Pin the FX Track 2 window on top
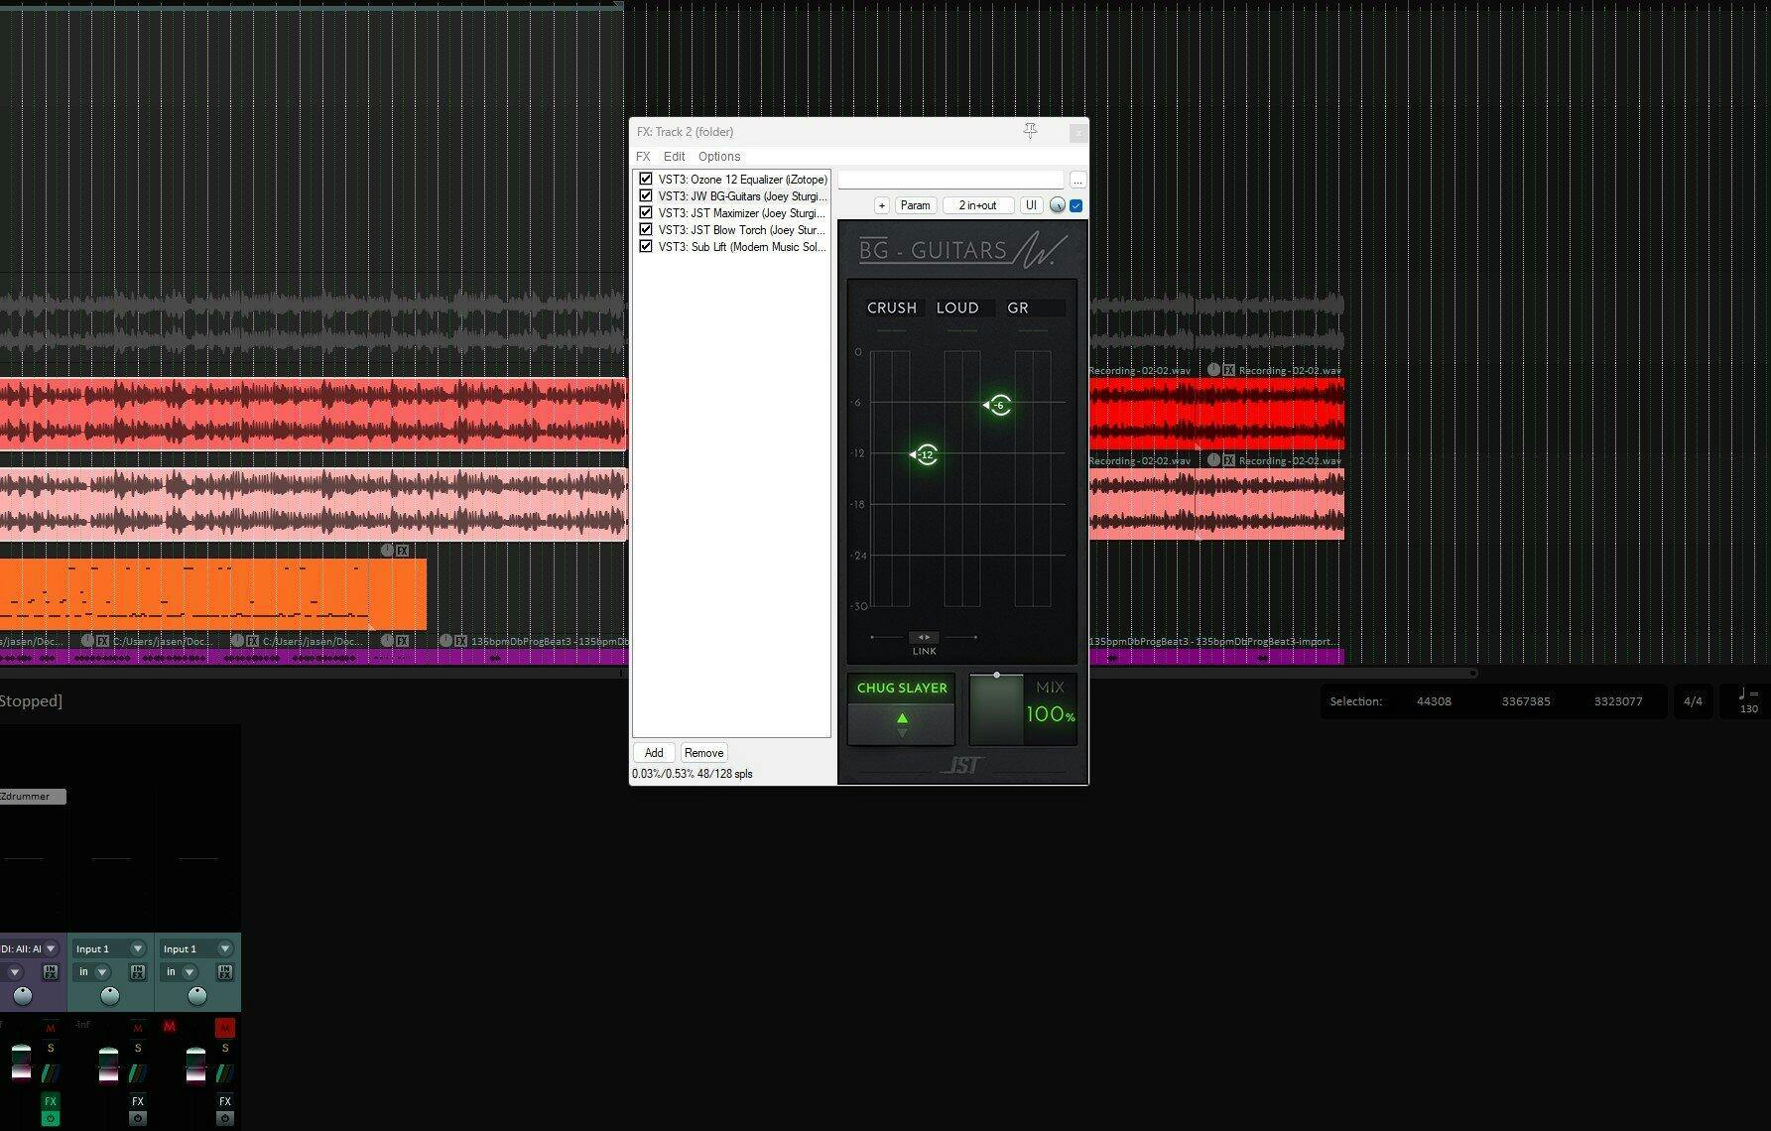Image resolution: width=1771 pixels, height=1131 pixels. pyautogui.click(x=1030, y=131)
